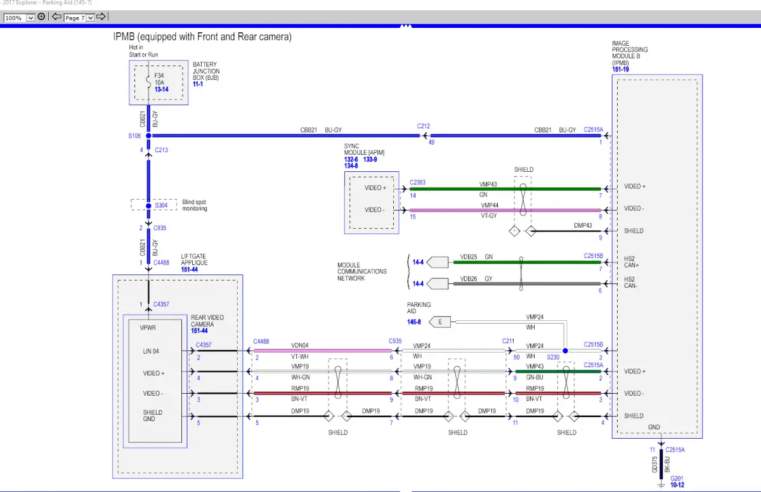Select wire label DMP43
Image resolution: width=761 pixels, height=492 pixels.
coord(583,226)
